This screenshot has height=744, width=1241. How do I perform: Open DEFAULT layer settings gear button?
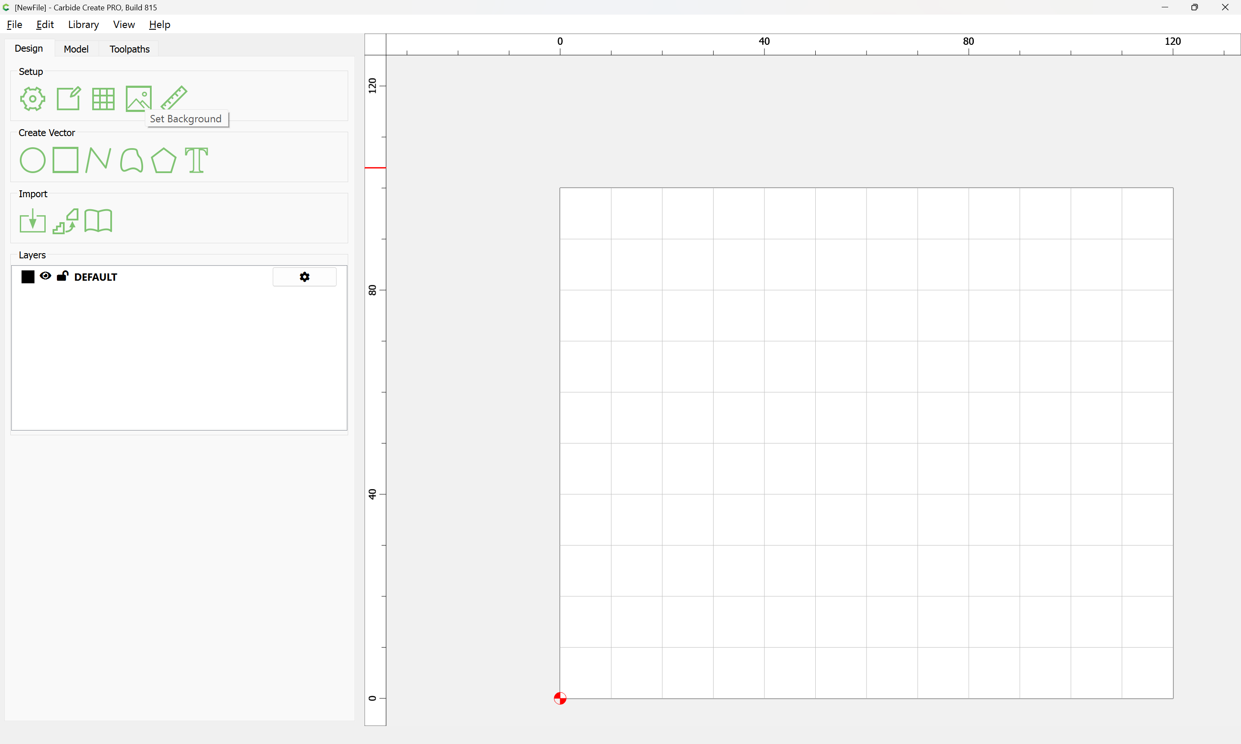click(x=305, y=277)
